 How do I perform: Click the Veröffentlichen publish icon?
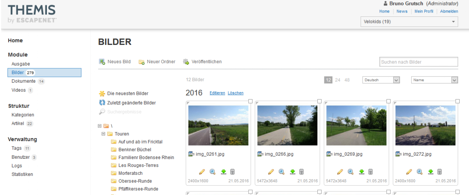coord(186,62)
